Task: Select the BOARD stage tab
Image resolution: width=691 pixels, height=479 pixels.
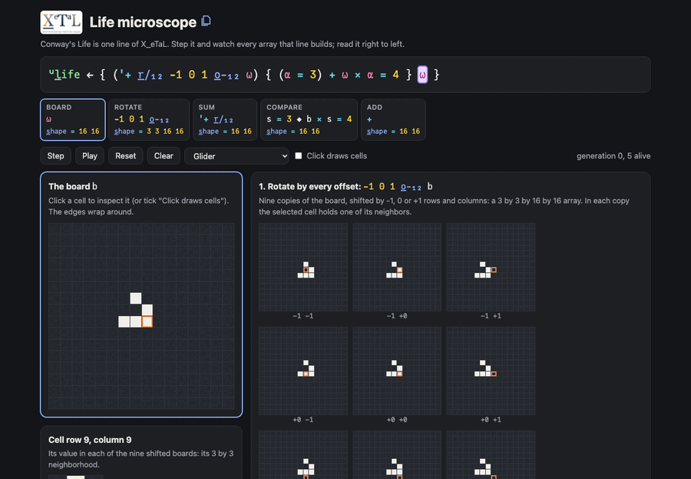Action: coord(73,120)
